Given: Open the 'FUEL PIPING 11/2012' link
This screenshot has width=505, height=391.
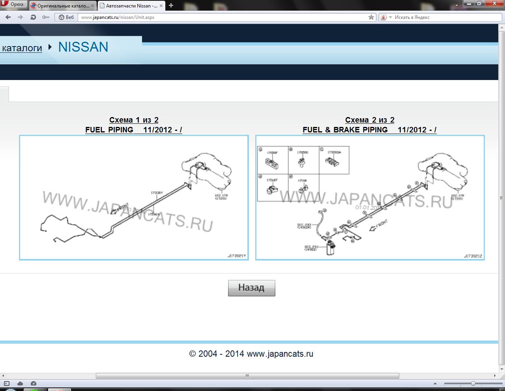Looking at the screenshot, I should point(134,130).
